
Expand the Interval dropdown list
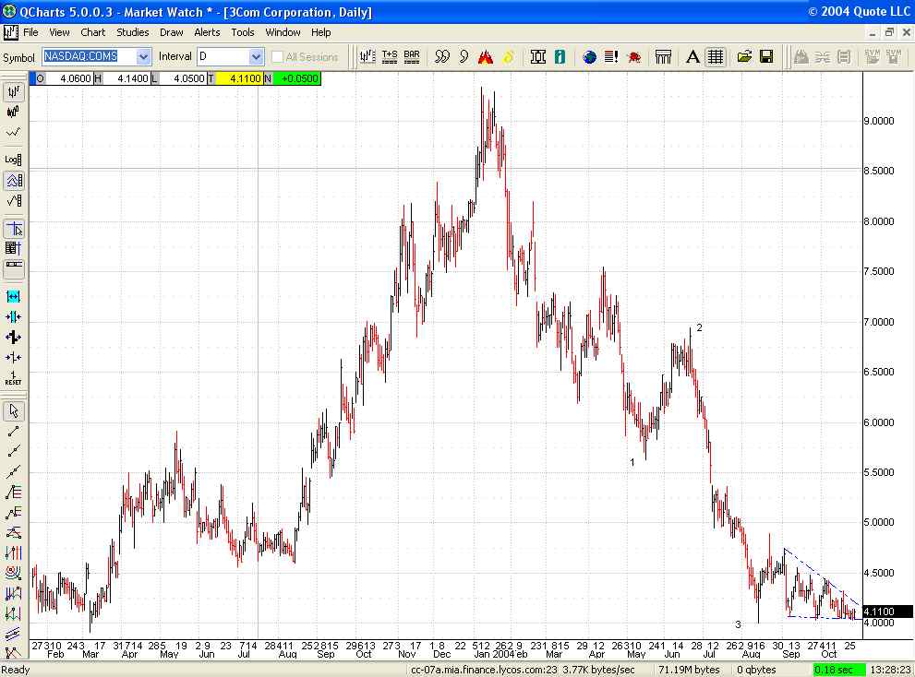click(x=256, y=56)
